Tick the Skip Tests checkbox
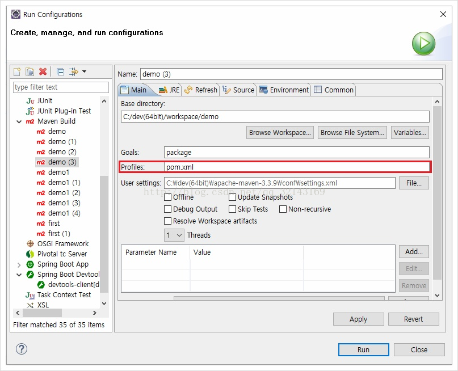Screen dimensions: 458x371 pyautogui.click(x=233, y=209)
